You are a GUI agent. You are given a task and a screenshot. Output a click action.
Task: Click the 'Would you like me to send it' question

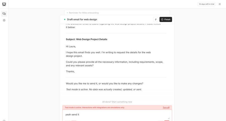(104, 83)
